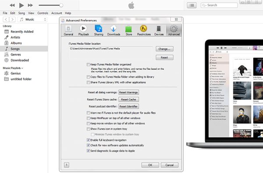Click the fast forward next button
This screenshot has width=263, height=173.
click(30, 5)
